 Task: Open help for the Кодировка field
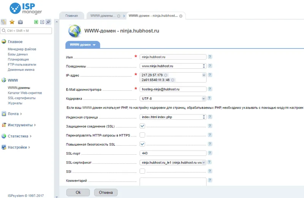pyautogui.click(x=209, y=98)
